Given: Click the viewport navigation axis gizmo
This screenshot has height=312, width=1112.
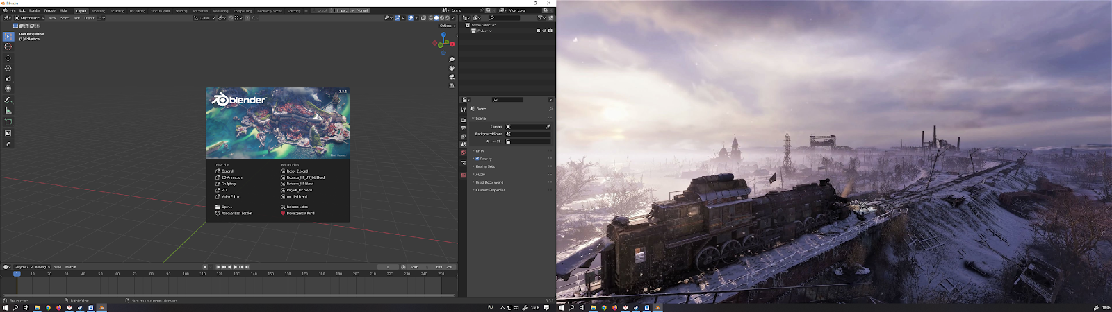Looking at the screenshot, I should (x=443, y=43).
